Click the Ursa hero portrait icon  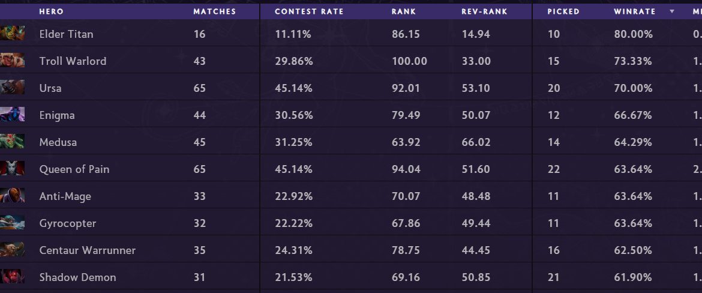pos(13,88)
